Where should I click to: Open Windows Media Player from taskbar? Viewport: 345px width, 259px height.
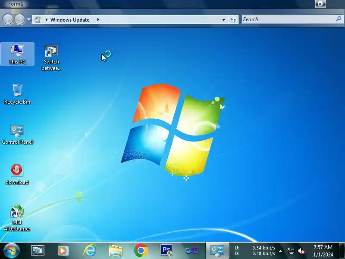(63, 251)
